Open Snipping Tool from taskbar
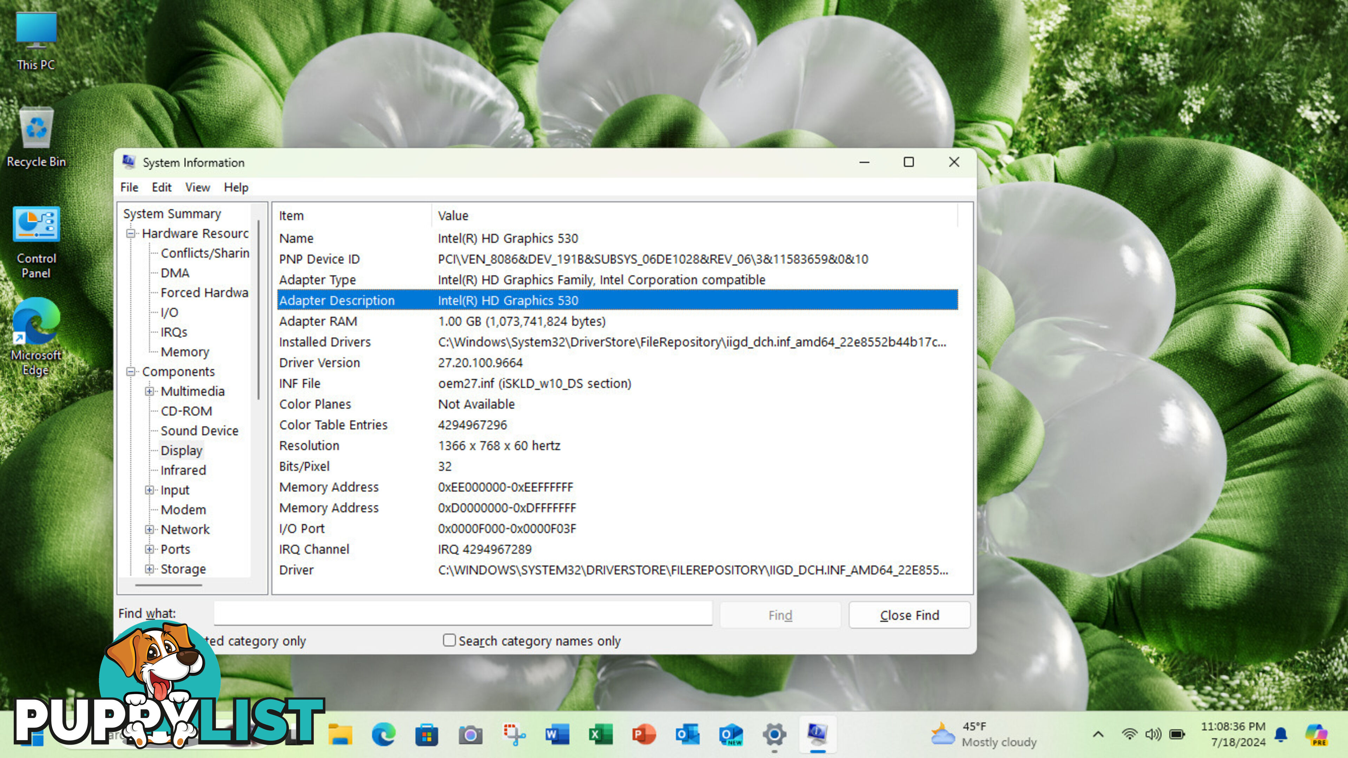 [514, 735]
